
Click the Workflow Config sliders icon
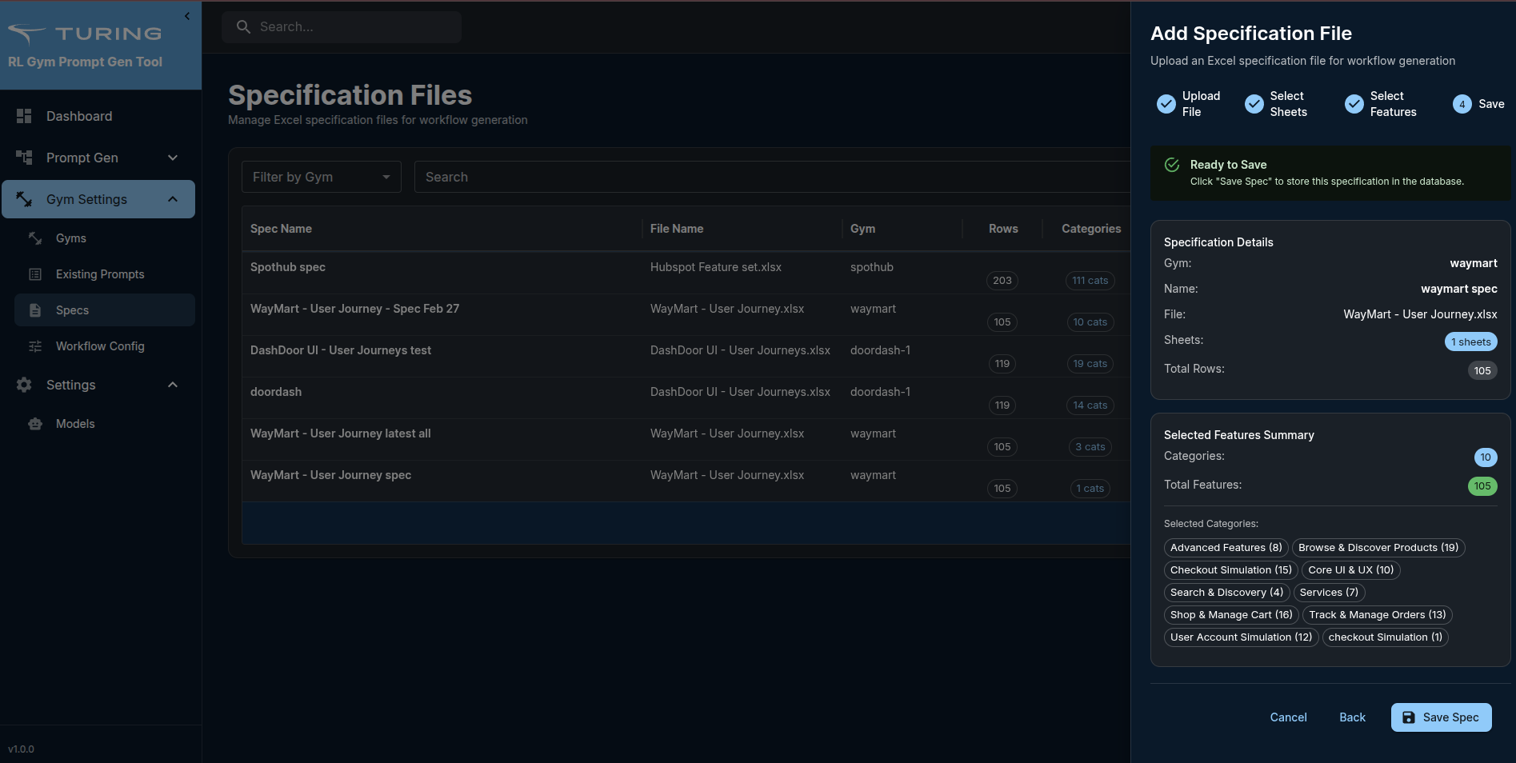35,346
